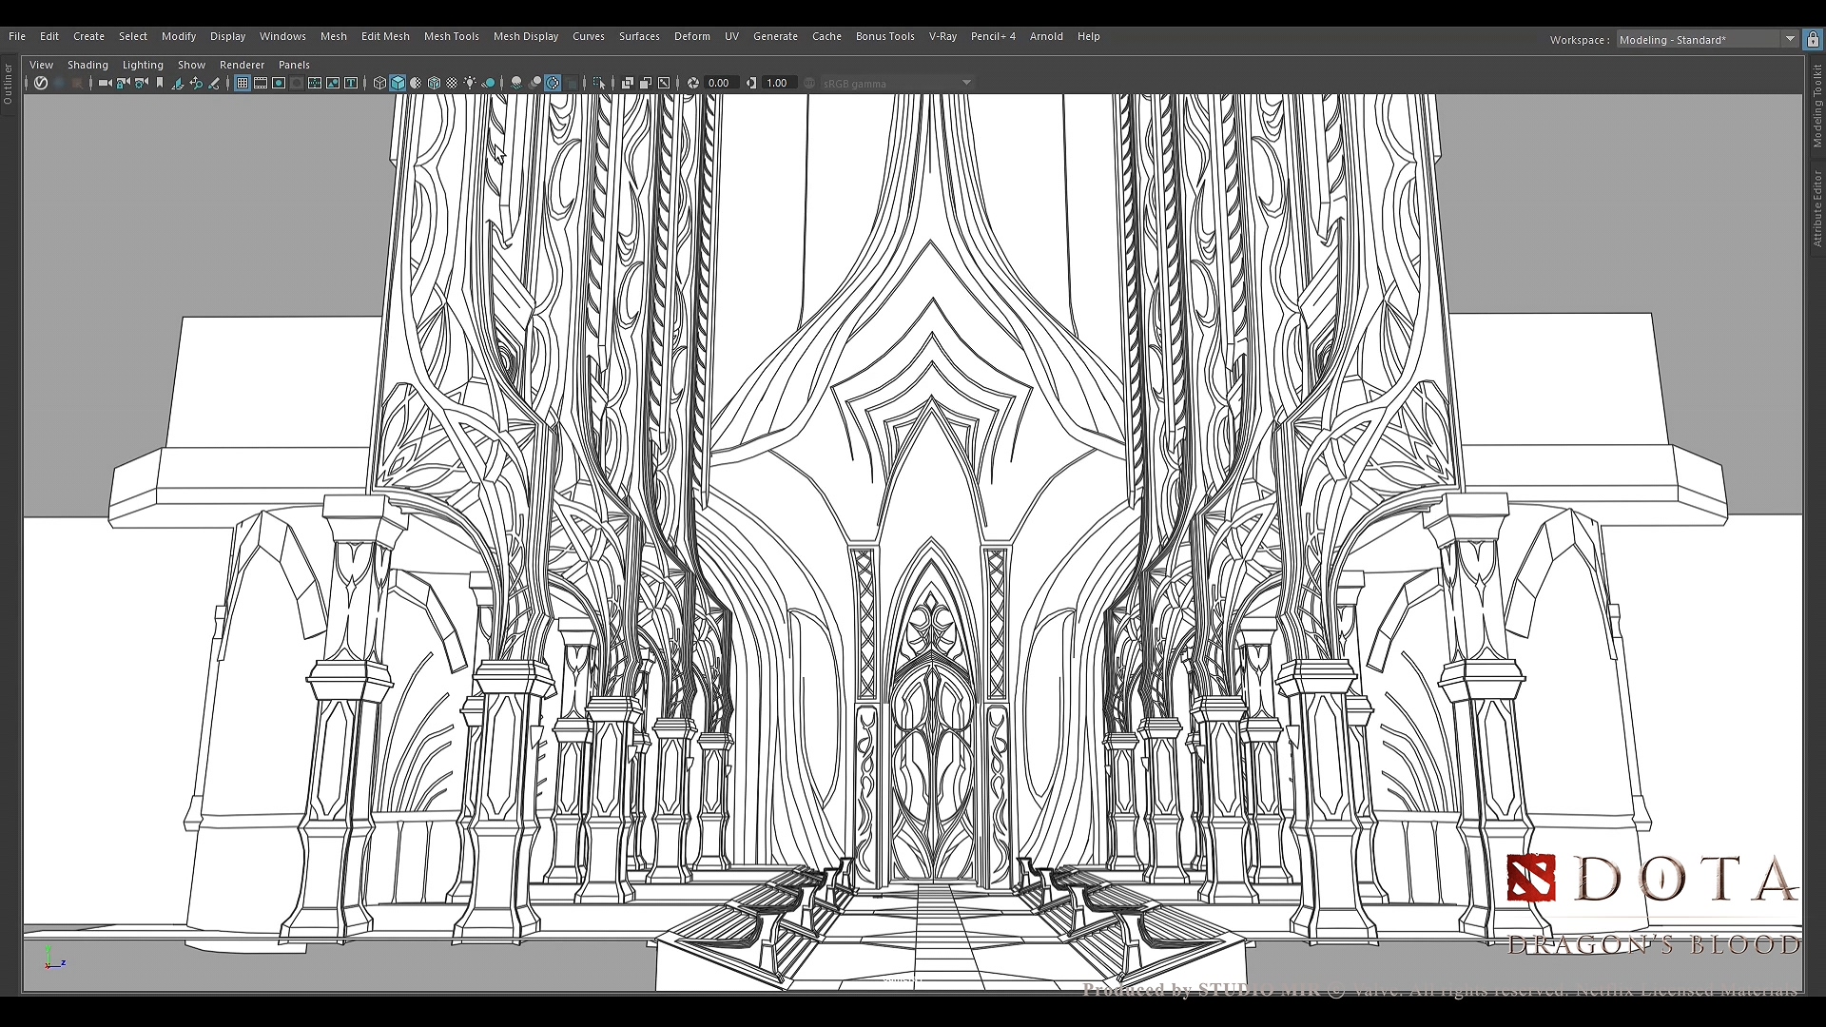The width and height of the screenshot is (1826, 1027).
Task: Toggle the Film Gate overlay
Action: pyautogui.click(x=261, y=83)
